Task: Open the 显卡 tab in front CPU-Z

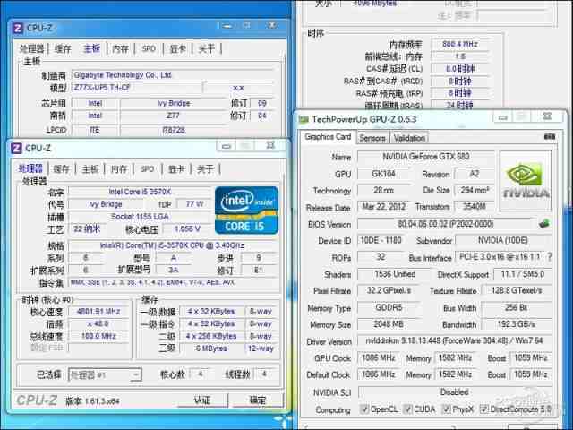Action: (176, 169)
